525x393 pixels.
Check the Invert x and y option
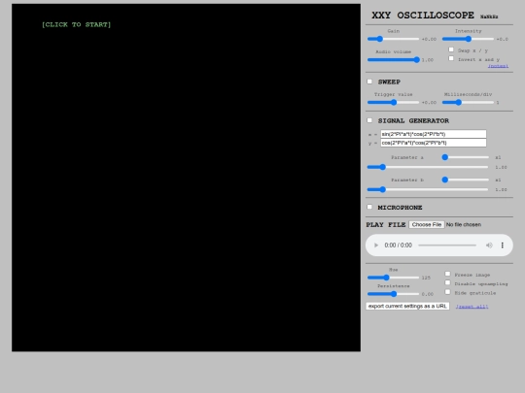pyautogui.click(x=451, y=58)
